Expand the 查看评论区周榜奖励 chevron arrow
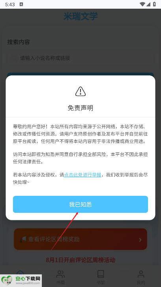The height and width of the screenshot is (287, 161). tap(140, 239)
